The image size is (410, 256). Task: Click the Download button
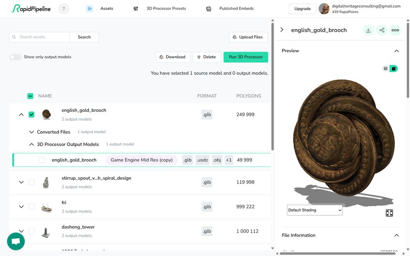(x=173, y=57)
